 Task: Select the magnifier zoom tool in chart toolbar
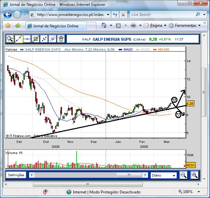click(10, 39)
